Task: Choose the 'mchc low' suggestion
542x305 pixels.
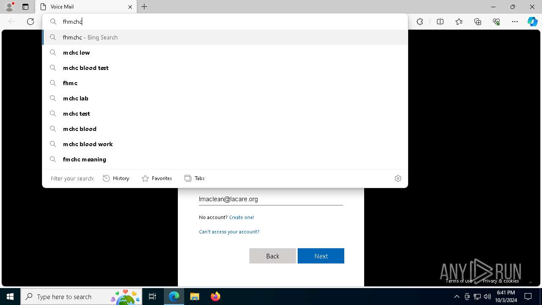Action: pos(225,53)
